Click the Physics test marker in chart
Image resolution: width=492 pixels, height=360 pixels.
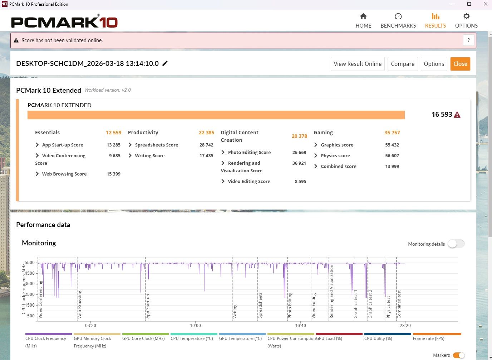388,307
